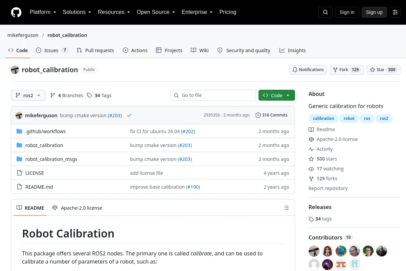
Task: Click the fifth contributor avatar
Action: 368,251
